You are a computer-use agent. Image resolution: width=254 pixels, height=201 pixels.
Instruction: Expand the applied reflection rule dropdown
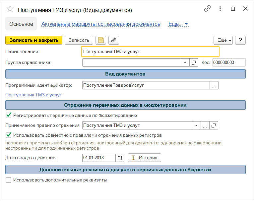tap(196, 126)
